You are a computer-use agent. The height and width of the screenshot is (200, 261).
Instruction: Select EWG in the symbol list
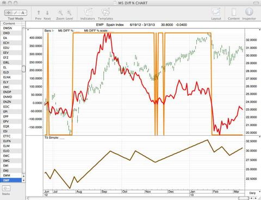tap(11, 161)
